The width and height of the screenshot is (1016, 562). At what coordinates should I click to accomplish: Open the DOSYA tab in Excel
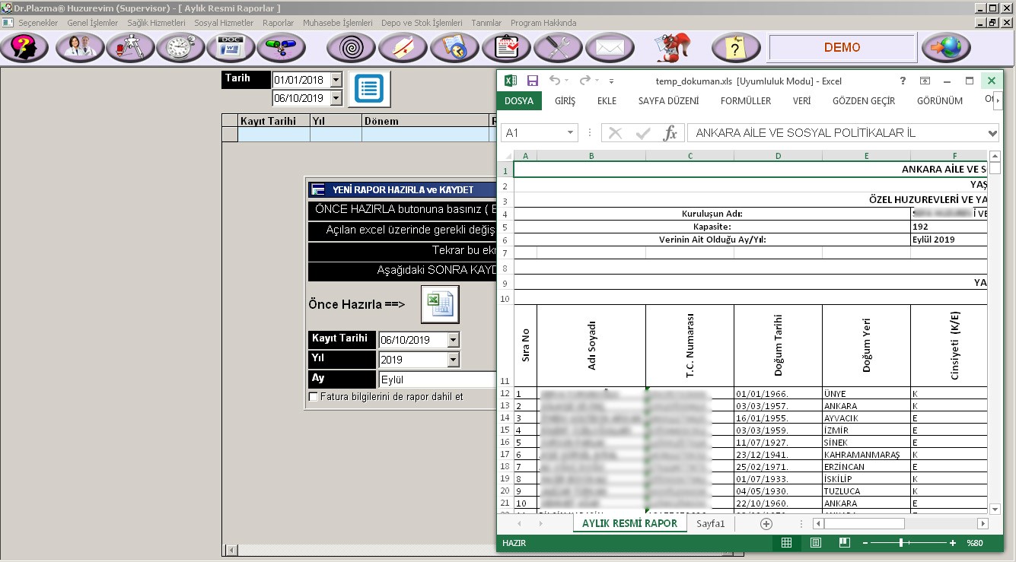click(x=519, y=100)
